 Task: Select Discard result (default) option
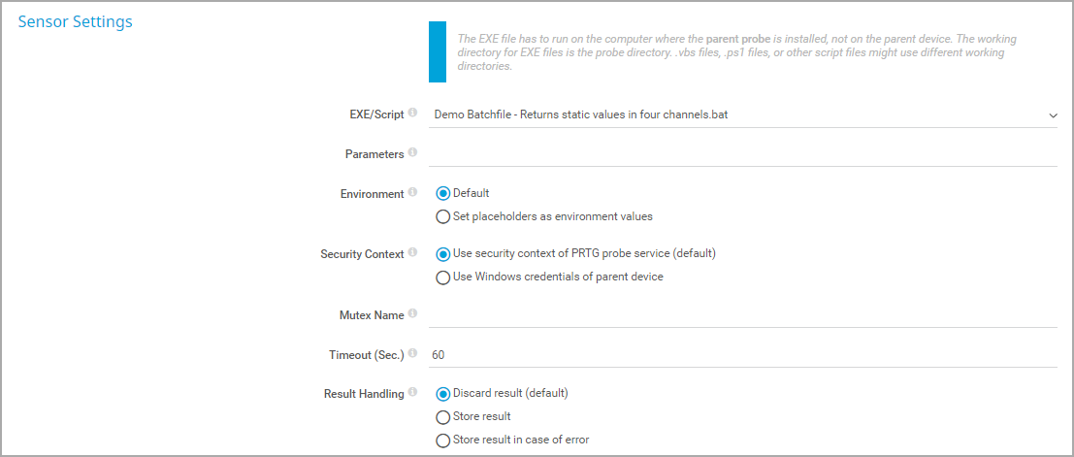443,394
